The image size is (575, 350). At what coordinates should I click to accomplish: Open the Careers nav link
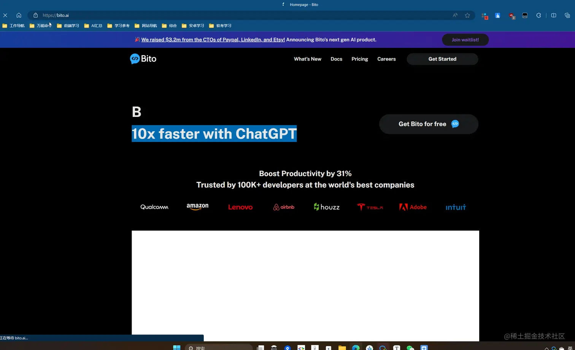tap(386, 59)
